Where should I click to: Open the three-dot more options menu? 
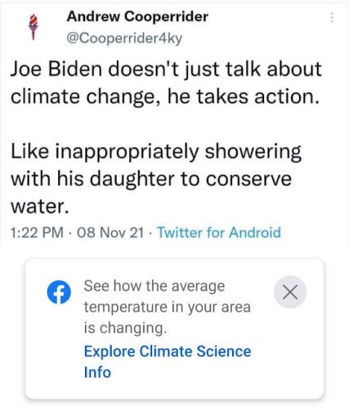332,17
